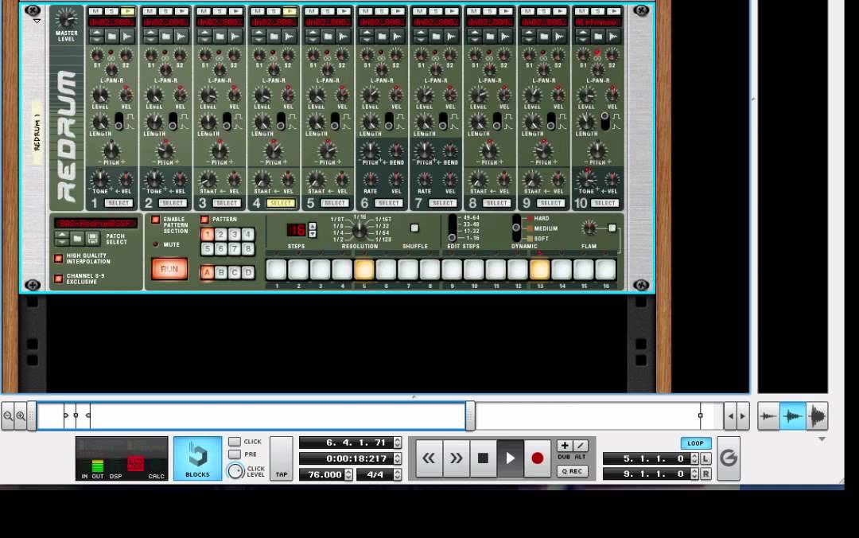Image resolution: width=859 pixels, height=538 pixels.
Task: Click the tempo 76.000 stepper arrows
Action: pos(348,474)
